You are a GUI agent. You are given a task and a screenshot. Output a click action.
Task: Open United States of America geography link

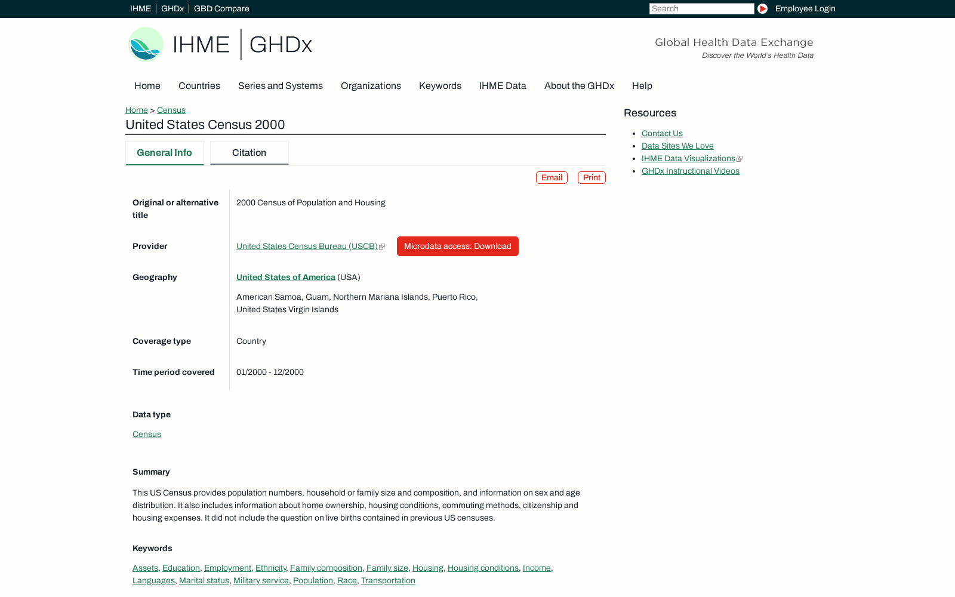(x=286, y=277)
